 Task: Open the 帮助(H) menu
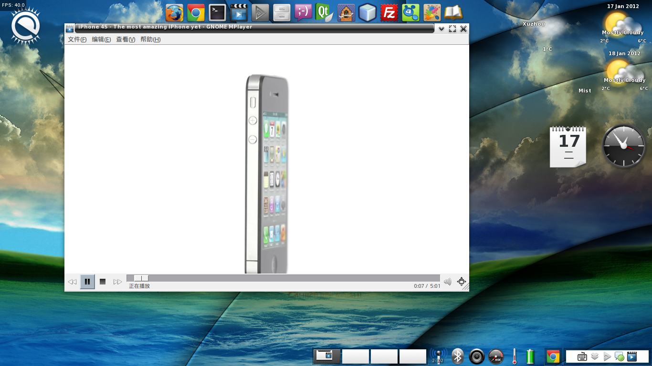tap(150, 40)
